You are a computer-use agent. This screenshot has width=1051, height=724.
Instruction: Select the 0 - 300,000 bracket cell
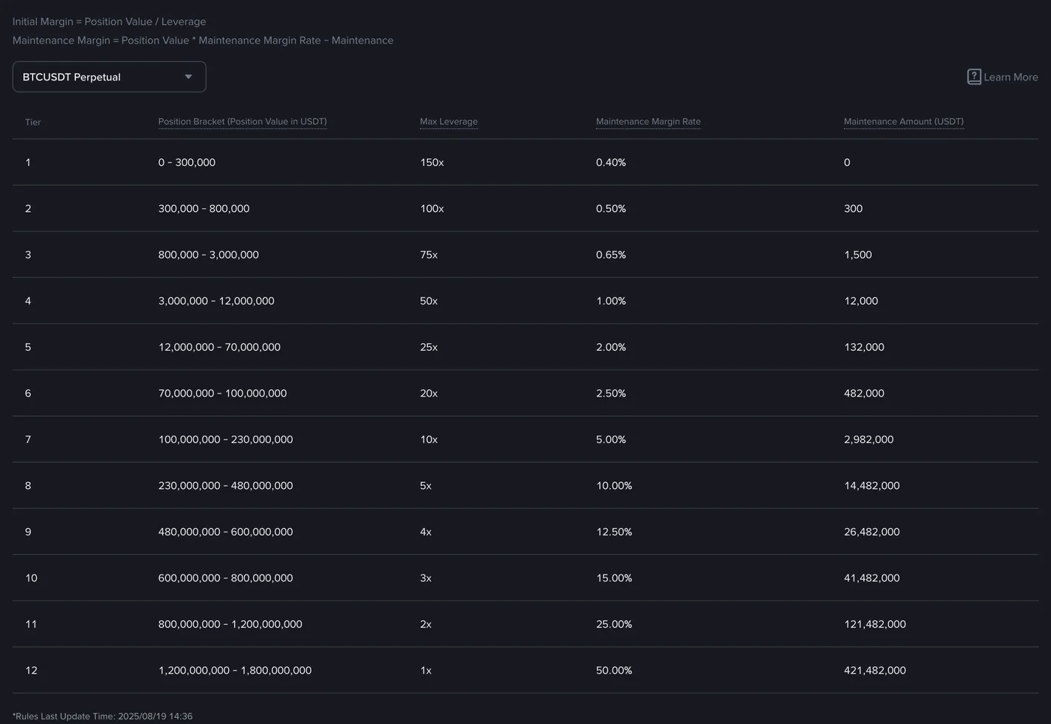pos(187,162)
